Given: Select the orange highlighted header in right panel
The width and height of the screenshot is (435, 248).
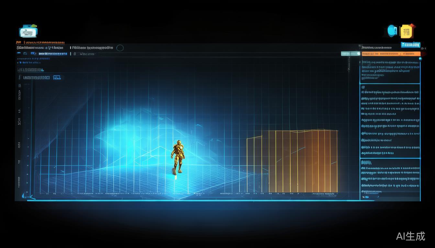Looking at the screenshot, I should [x=391, y=54].
